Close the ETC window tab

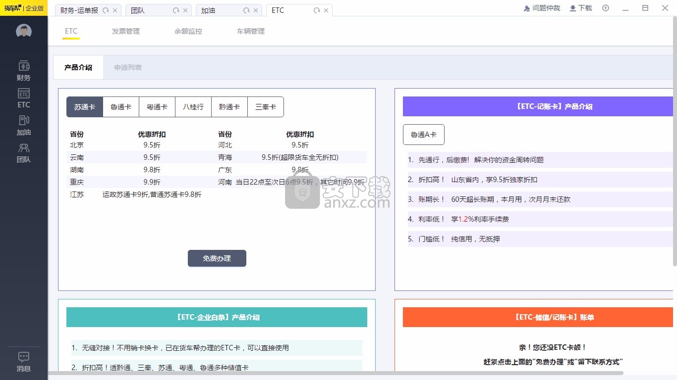pyautogui.click(x=326, y=10)
